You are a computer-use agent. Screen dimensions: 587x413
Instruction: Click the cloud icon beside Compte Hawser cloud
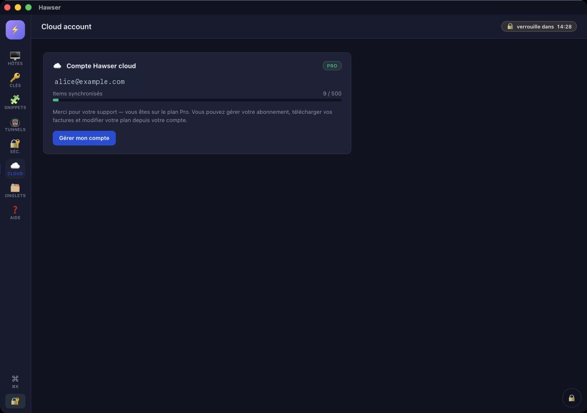point(57,66)
